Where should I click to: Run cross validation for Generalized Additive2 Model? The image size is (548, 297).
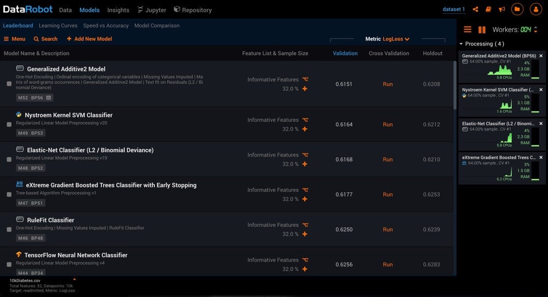pos(387,84)
